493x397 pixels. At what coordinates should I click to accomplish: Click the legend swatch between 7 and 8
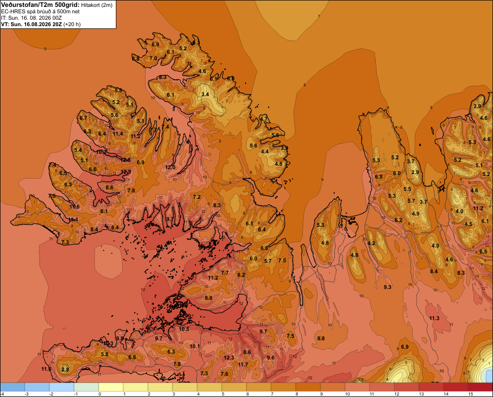tap(283, 387)
